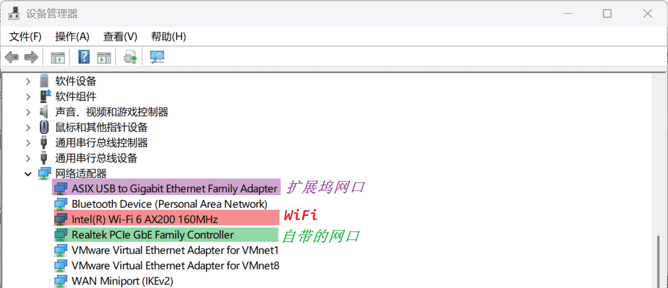
Task: Click the Forward arrow toolbar button
Action: click(x=31, y=57)
